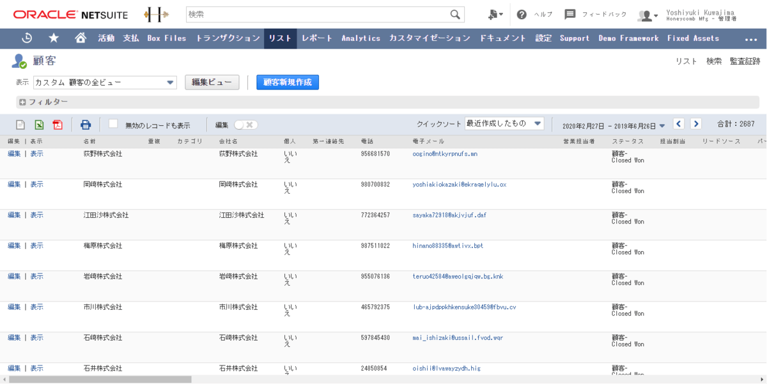Enable showing inactive records checkbox
The height and width of the screenshot is (384, 767).
(x=113, y=124)
